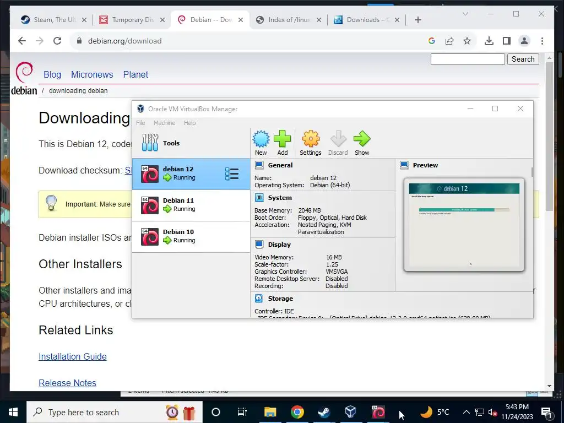Click the Show green arrow icon
Screen dimensions: 564x423
362,143
